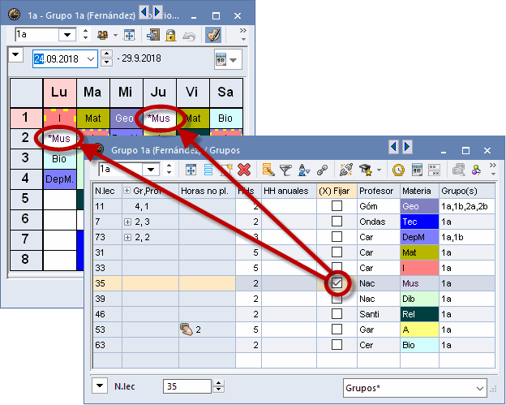Click the chain link icon
Screen dimensions: 506x405
[x=321, y=170]
